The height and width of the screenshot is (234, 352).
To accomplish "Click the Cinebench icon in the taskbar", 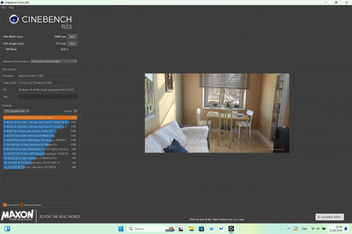I will [231, 229].
